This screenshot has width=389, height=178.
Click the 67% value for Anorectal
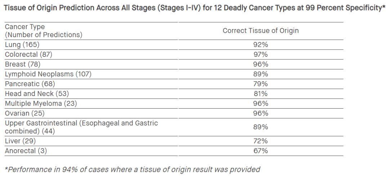260,151
